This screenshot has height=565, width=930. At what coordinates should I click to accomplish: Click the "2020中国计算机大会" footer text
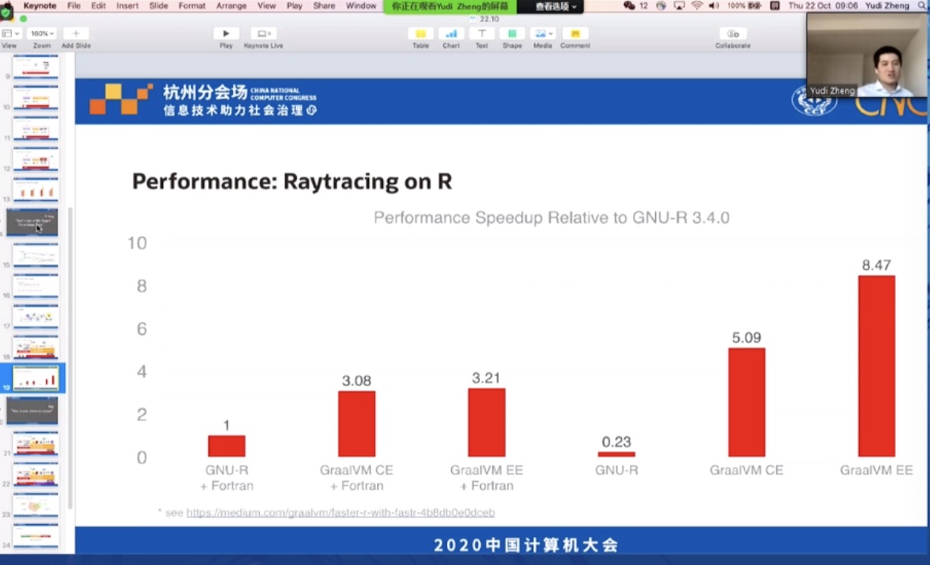coord(526,545)
